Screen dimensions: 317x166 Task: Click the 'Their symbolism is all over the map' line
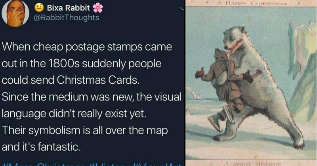pyautogui.click(x=85, y=130)
